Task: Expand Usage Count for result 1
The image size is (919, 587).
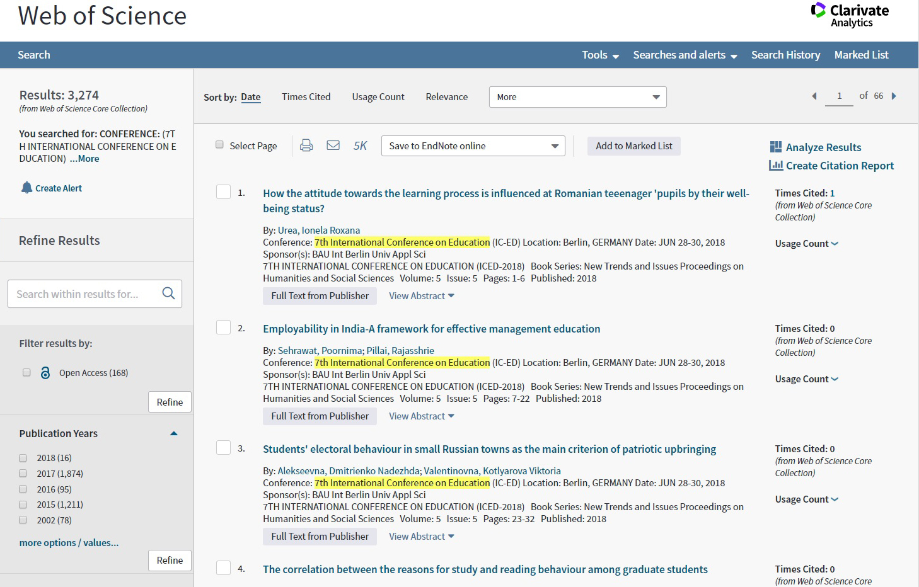Action: click(807, 243)
